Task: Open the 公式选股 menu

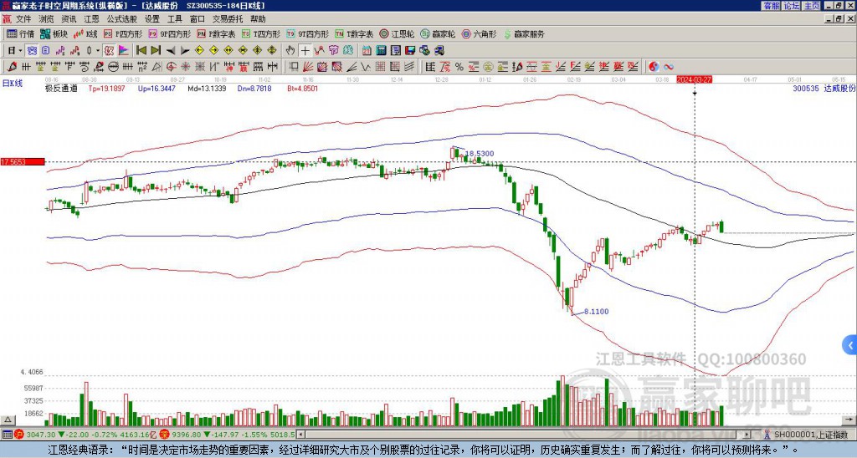Action: click(x=121, y=19)
